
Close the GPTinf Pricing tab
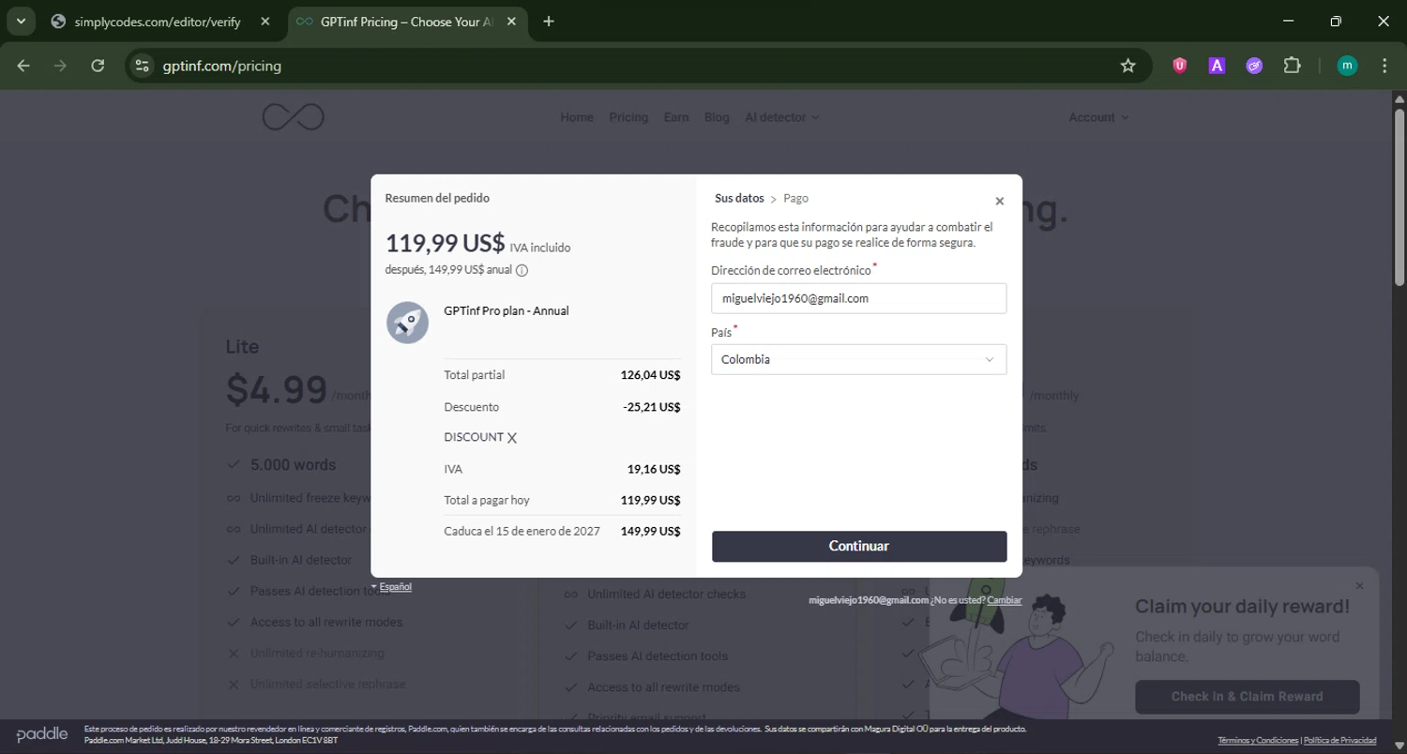pos(510,22)
